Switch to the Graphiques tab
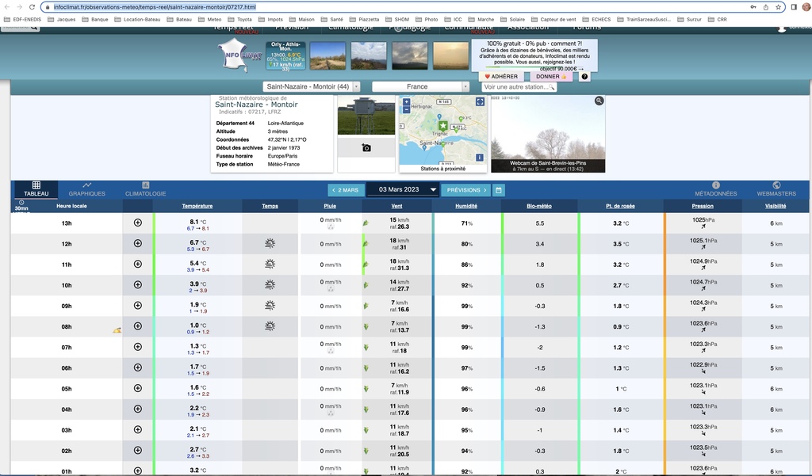Viewport: 812px width, 476px height. tap(87, 189)
